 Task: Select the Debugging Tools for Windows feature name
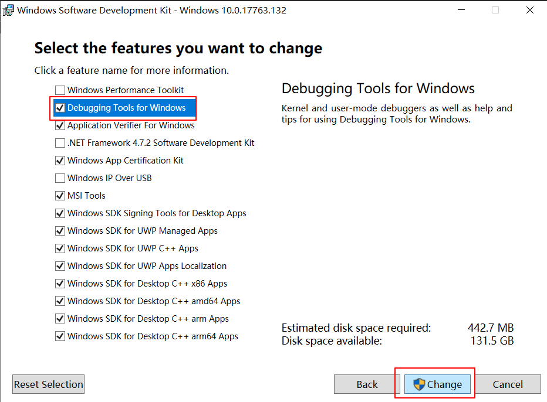[x=127, y=108]
